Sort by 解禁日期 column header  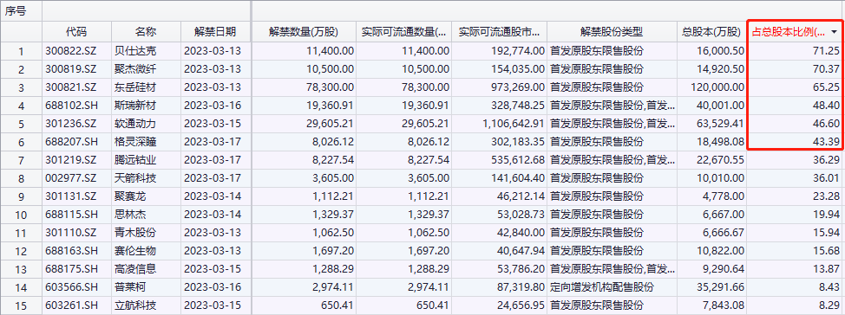click(214, 32)
